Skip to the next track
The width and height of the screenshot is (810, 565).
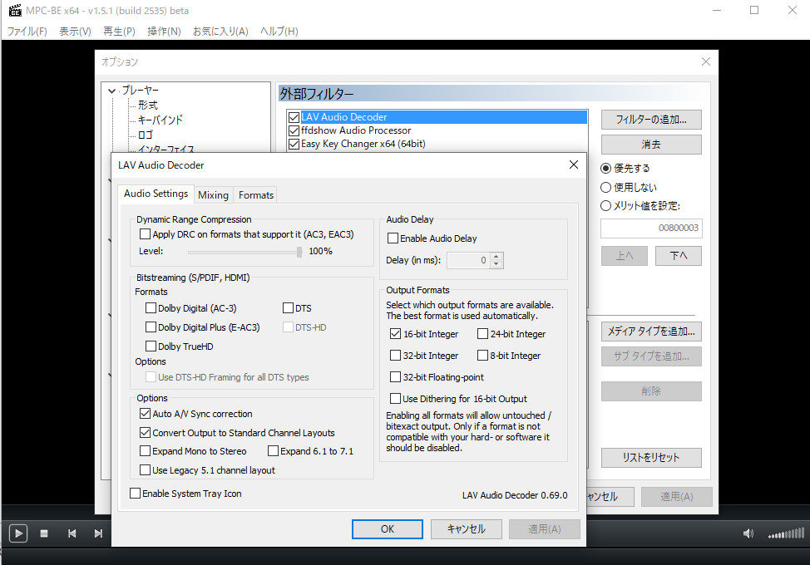pos(98,533)
